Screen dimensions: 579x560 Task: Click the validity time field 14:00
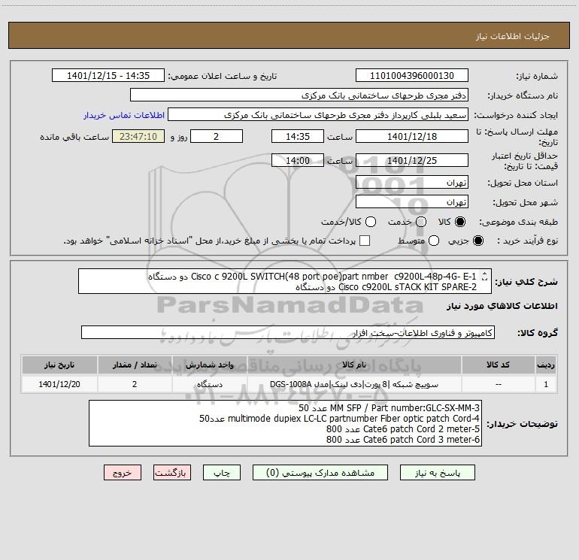[298, 160]
